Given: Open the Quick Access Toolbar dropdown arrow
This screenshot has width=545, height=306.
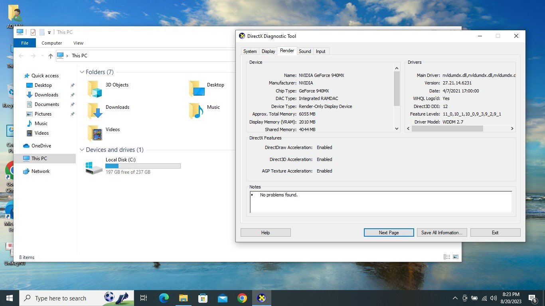Looking at the screenshot, I should point(49,33).
